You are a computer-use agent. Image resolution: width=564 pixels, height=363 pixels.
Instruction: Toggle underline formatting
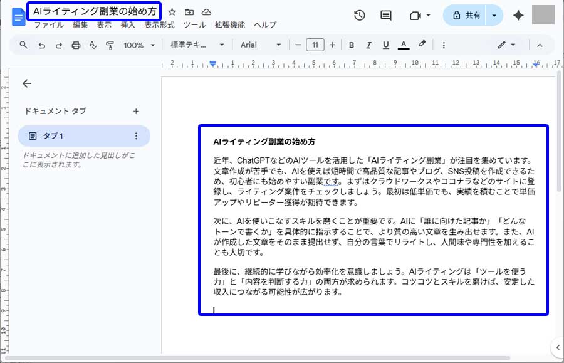click(385, 45)
